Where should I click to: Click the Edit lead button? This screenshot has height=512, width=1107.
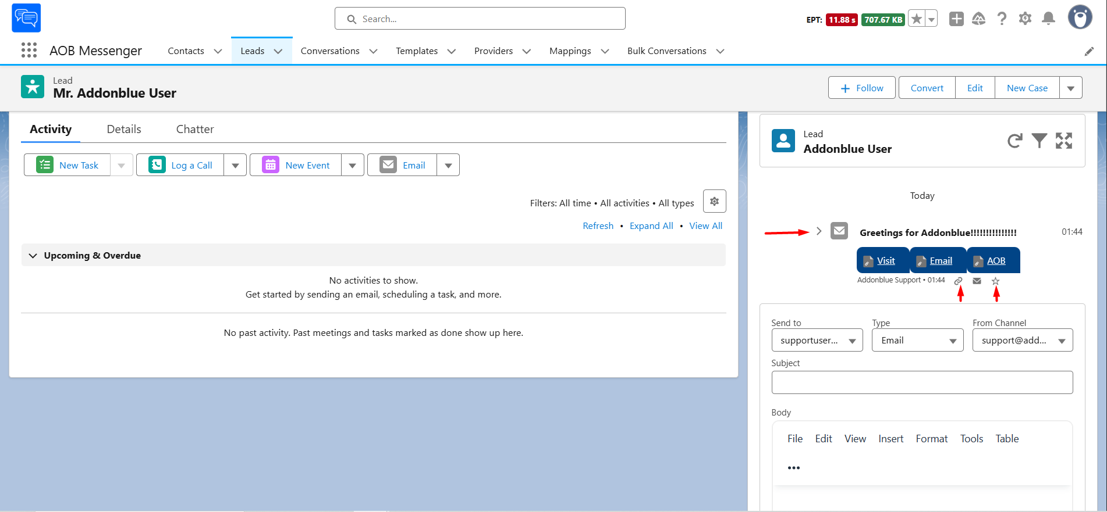tap(975, 88)
